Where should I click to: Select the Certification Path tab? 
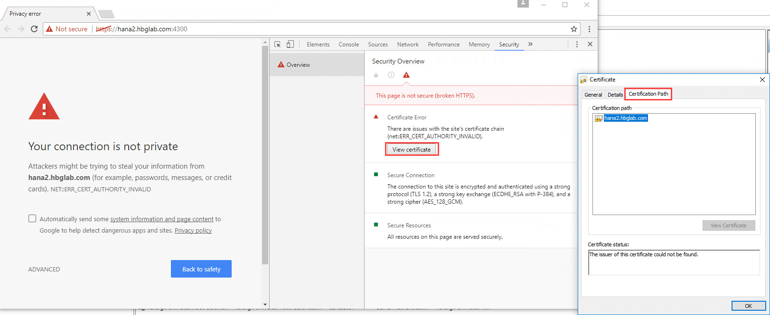click(x=648, y=94)
